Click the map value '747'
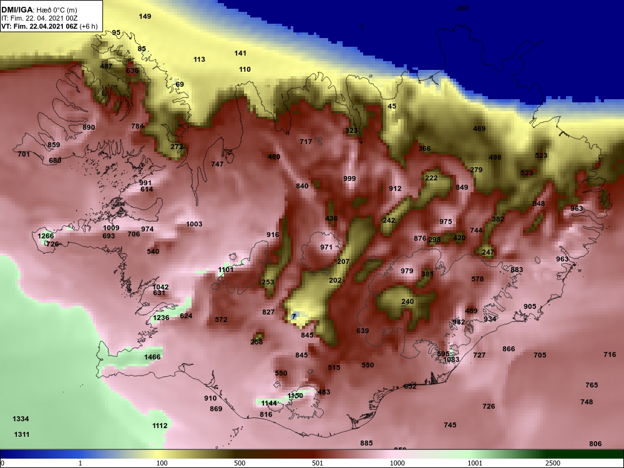The width and height of the screenshot is (624, 468). click(x=217, y=164)
